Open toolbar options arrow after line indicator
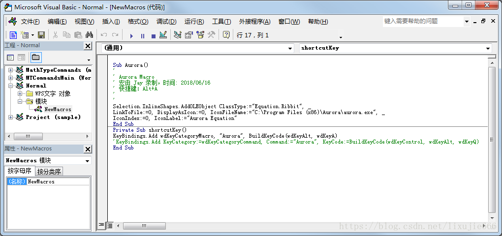This screenshot has height=236, width=502. pos(341,37)
